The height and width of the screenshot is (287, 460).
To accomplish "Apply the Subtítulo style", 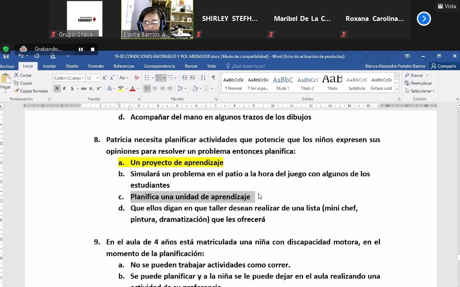I will pyautogui.click(x=356, y=83).
